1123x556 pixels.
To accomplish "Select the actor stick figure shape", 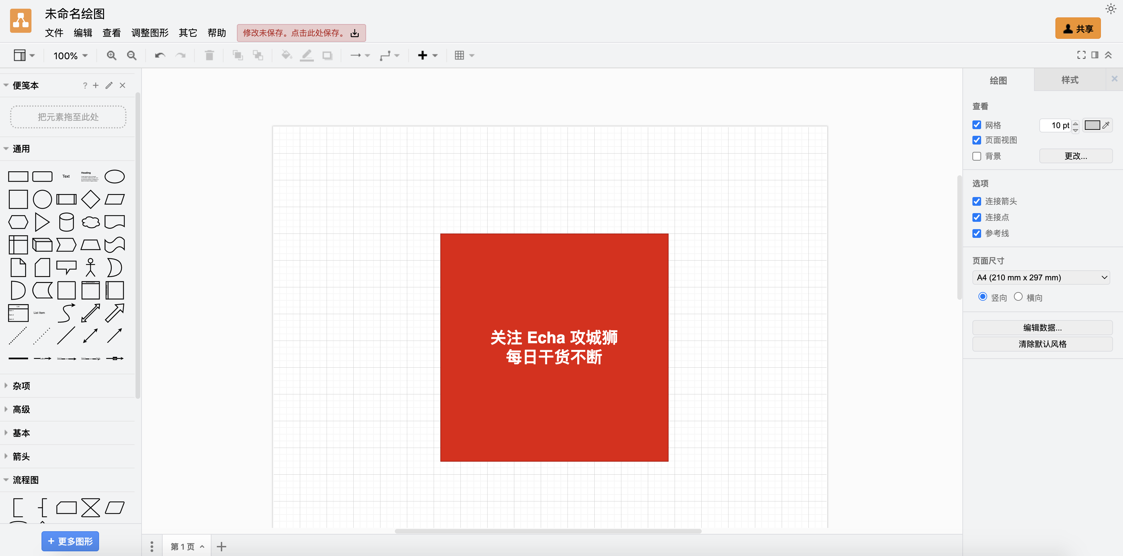I will [x=91, y=268].
